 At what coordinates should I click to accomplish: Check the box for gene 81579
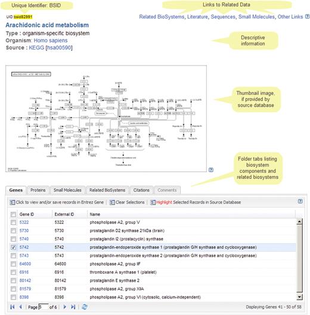click(x=13, y=289)
